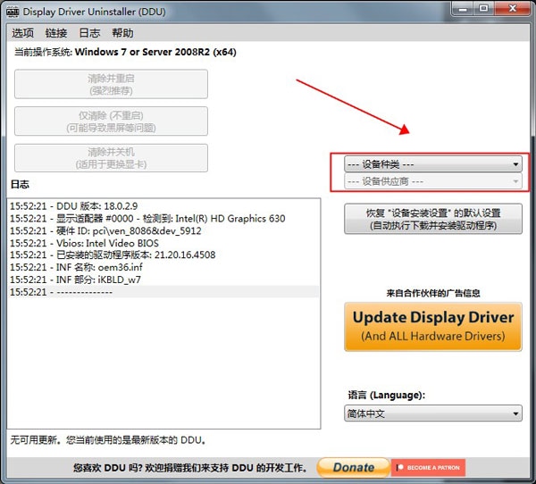Click the 仅清除 (不重启) button
Image resolution: width=536 pixels, height=484 pixels.
111,121
